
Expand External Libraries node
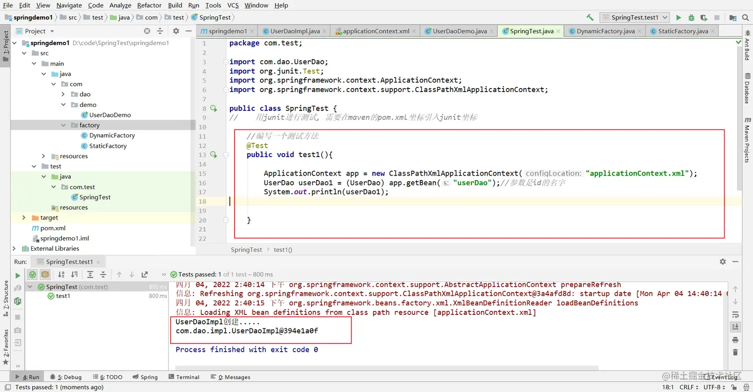[14, 248]
